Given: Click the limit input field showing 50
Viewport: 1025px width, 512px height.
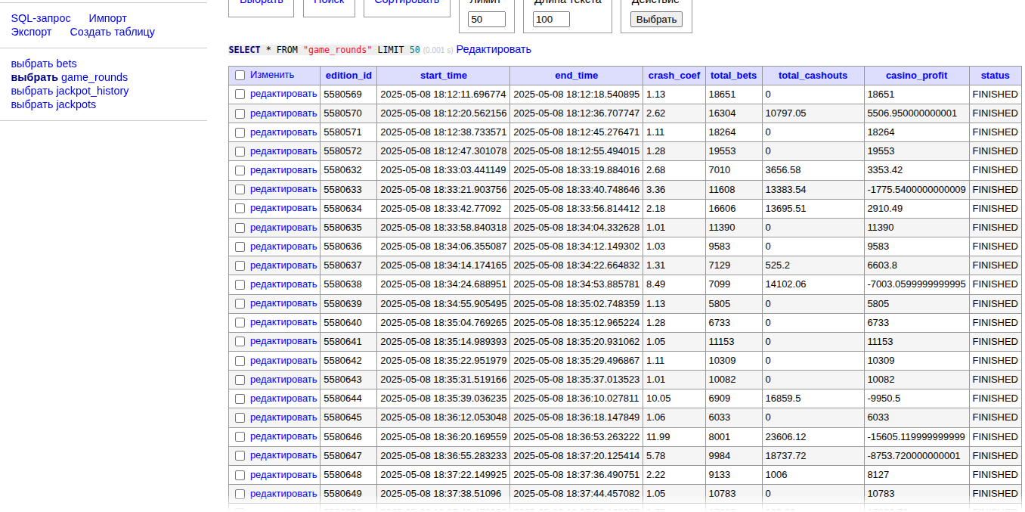Looking at the screenshot, I should [x=486, y=20].
